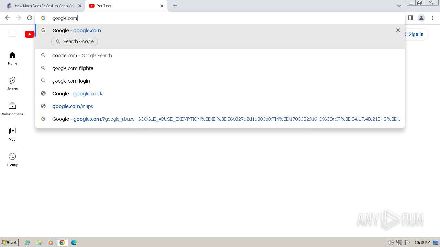Open YouTube Home in sidebar
The width and height of the screenshot is (440, 247).
pyautogui.click(x=12, y=58)
